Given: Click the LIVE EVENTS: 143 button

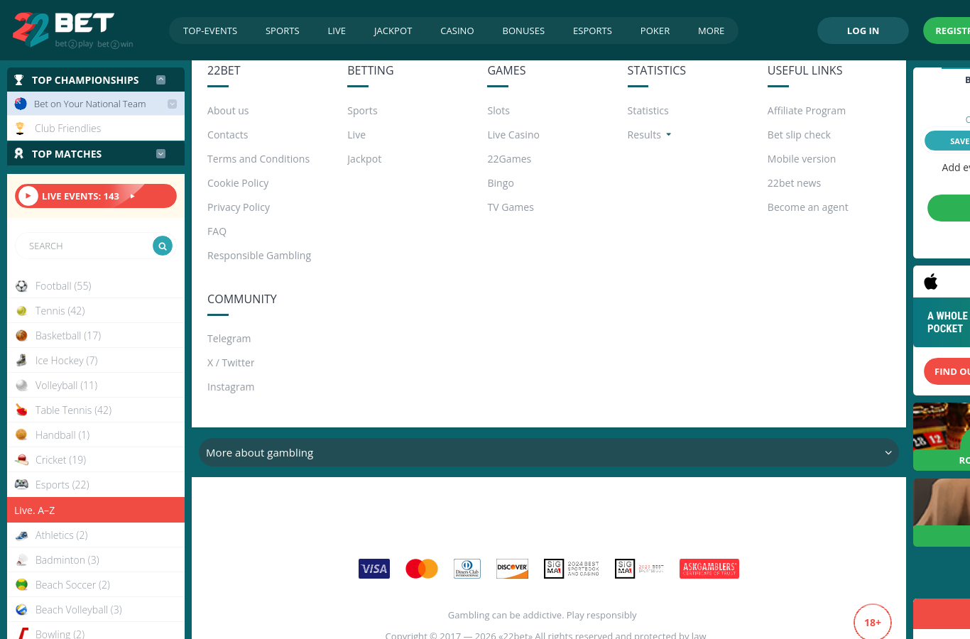Looking at the screenshot, I should pos(96,196).
